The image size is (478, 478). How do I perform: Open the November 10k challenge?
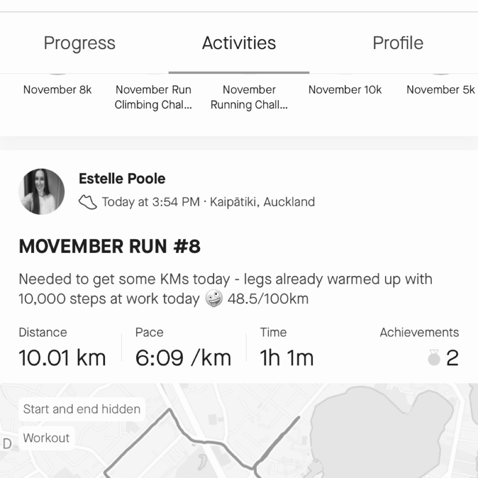(x=345, y=90)
